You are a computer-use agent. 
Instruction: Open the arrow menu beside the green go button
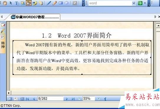pos(145,3)
